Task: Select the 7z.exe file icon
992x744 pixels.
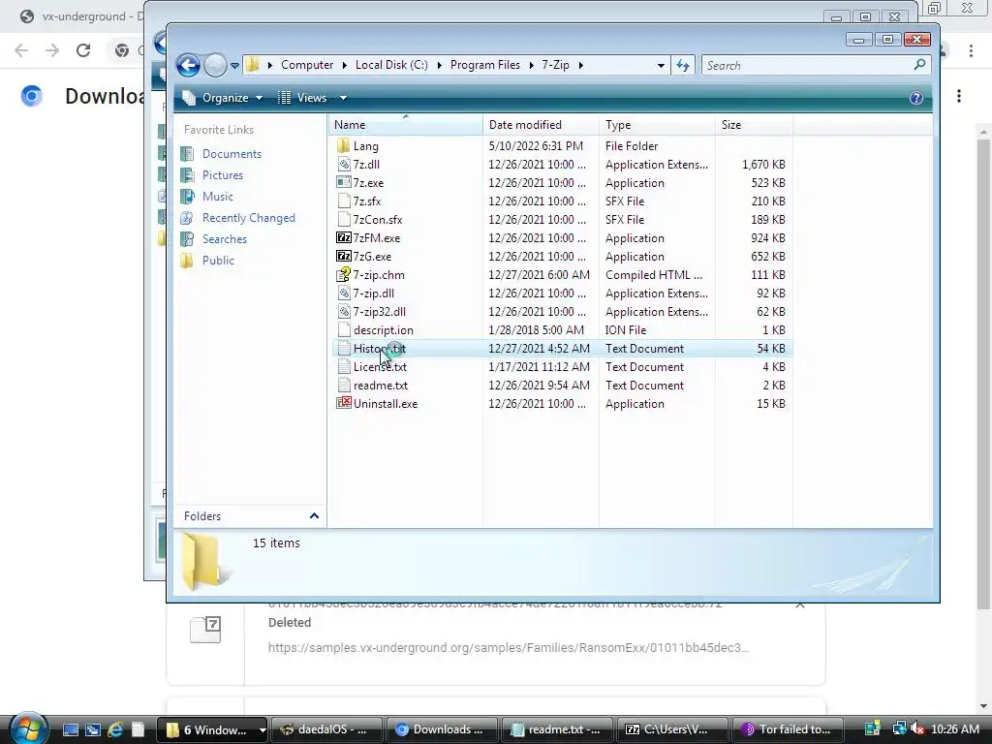Action: (x=344, y=183)
